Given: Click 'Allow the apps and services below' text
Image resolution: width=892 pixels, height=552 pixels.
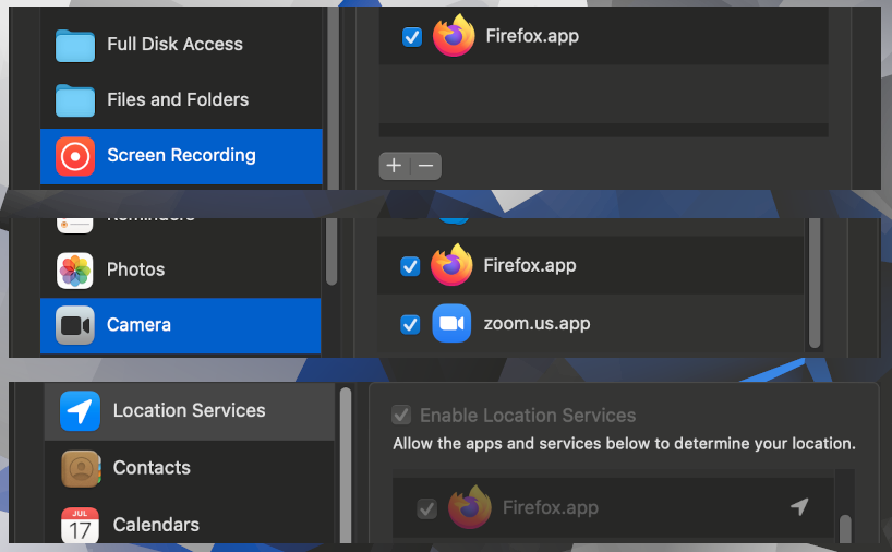Looking at the screenshot, I should tap(624, 443).
